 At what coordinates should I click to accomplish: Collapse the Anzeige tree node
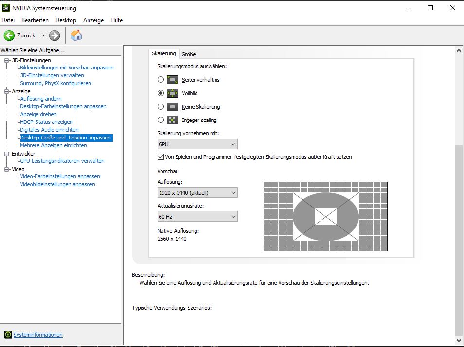6,92
